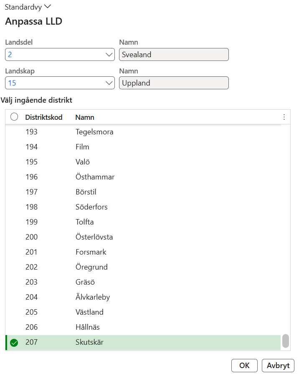
Task: Select district 203 Gräsö row
Action: tap(143, 282)
